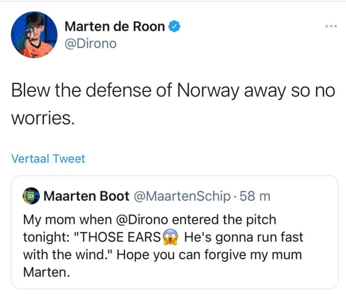Open Maarten Boot's small avatar icon

coord(31,196)
